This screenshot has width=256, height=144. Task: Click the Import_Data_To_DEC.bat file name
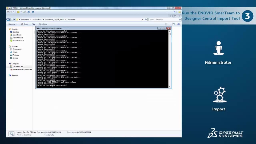[x=26, y=132]
